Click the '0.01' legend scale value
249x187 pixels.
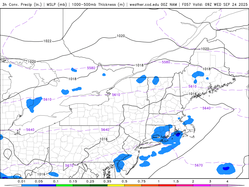point(21,181)
